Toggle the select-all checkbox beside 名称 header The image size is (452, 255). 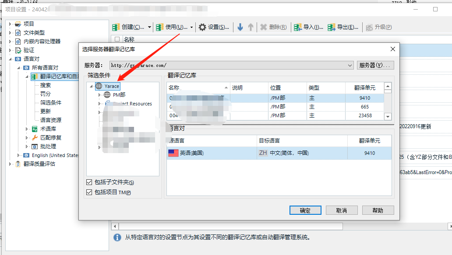[x=117, y=39]
